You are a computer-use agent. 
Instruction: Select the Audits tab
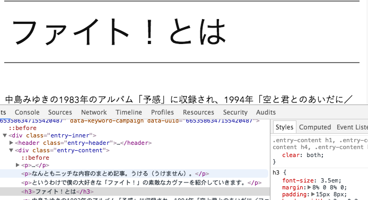coord(266,112)
